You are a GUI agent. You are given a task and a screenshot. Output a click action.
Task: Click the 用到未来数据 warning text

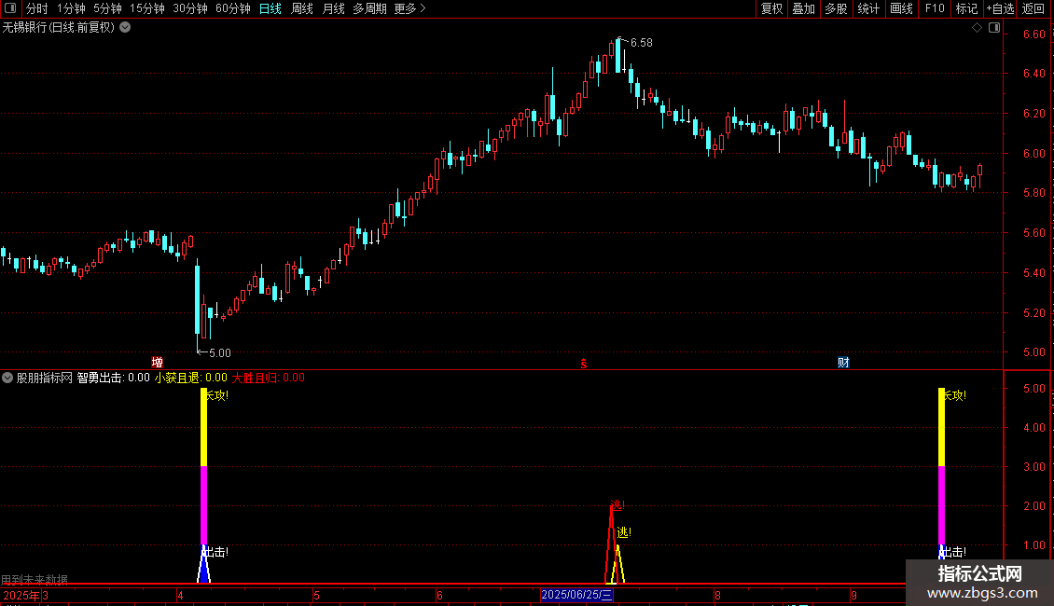35,580
